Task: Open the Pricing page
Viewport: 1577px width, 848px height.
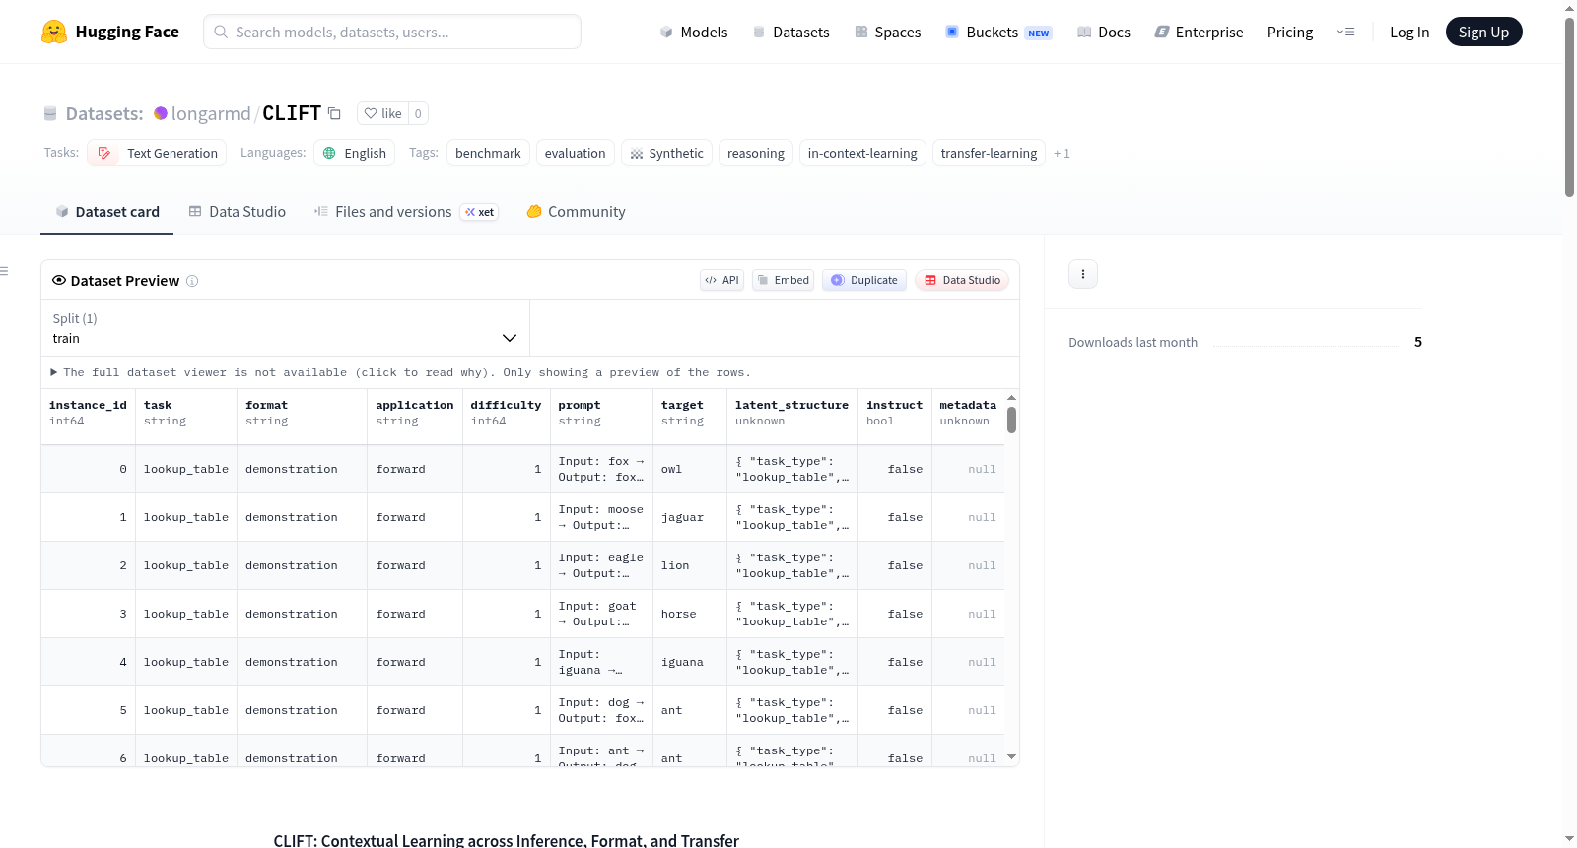Action: click(1290, 32)
